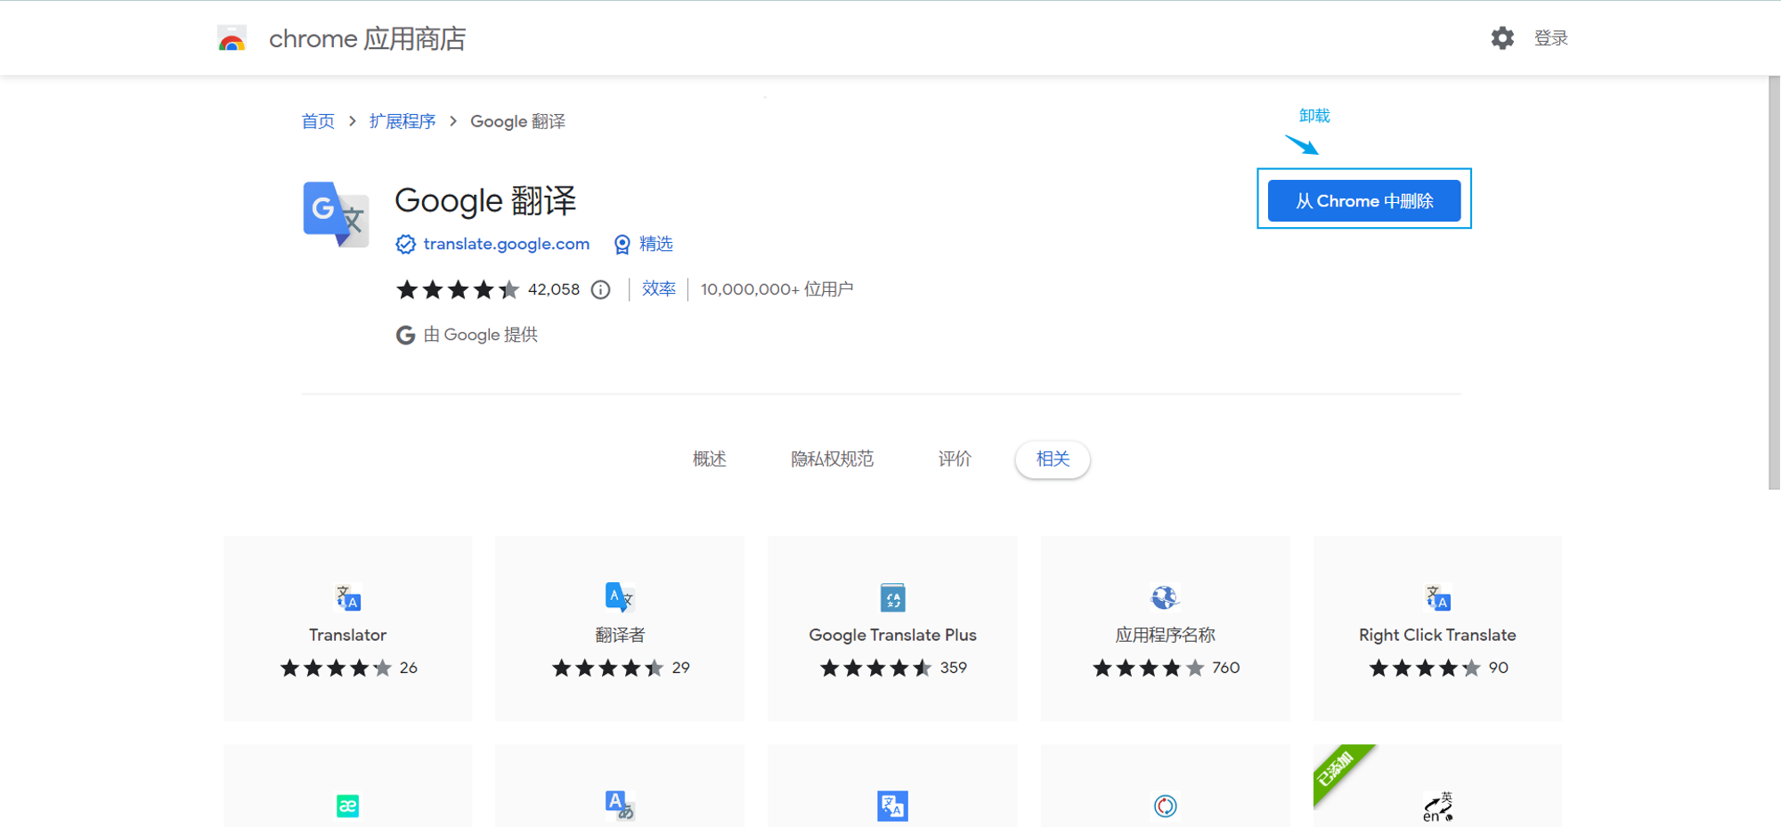Click the page vertical scrollbar
Image resolution: width=1781 pixels, height=827 pixels.
(1774, 283)
